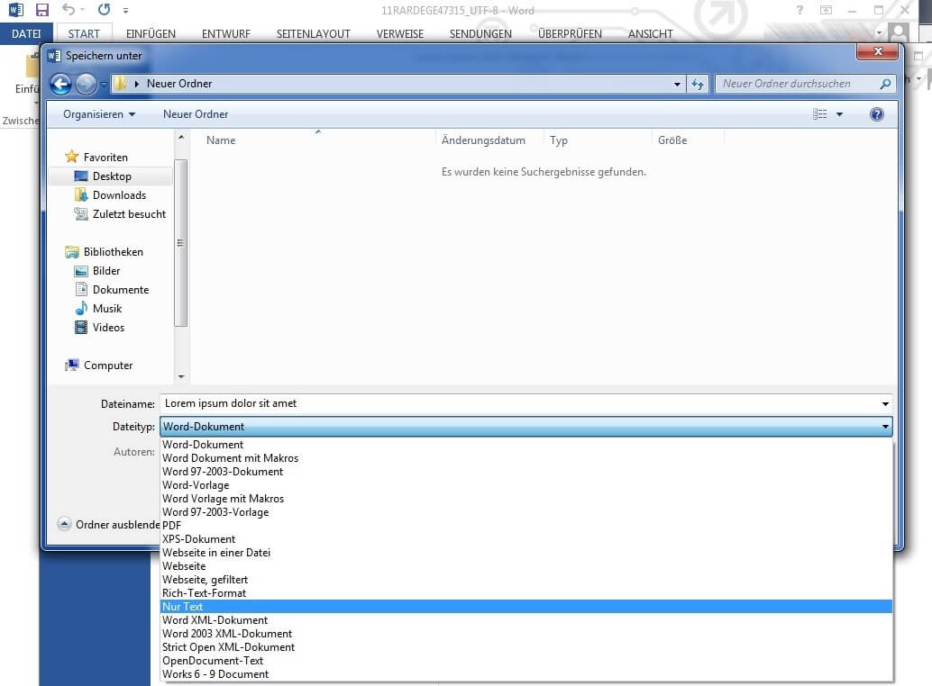The image size is (932, 686).
Task: Click the Redo icon in Word's title bar
Action: click(x=104, y=10)
